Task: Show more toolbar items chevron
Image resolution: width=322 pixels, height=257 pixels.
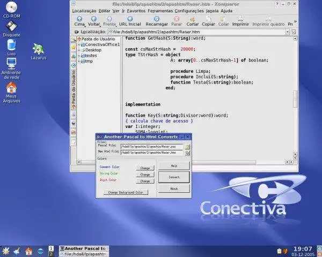Action: [x=295, y=21]
